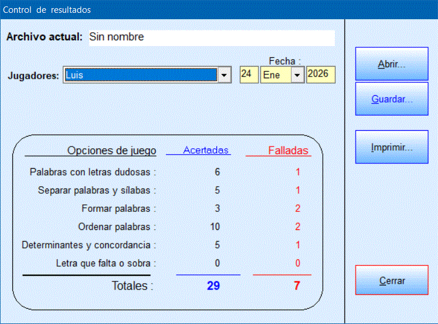
Task: Click the red total value 7
Action: pos(296,286)
